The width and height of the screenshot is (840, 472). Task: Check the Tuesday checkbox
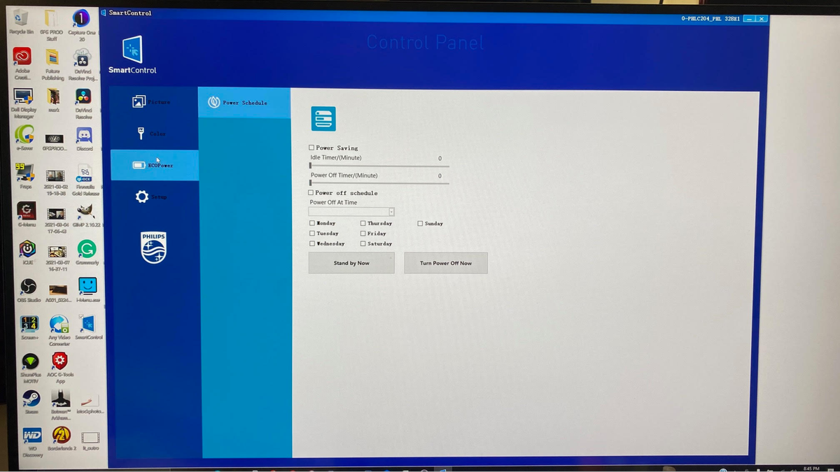coord(311,234)
